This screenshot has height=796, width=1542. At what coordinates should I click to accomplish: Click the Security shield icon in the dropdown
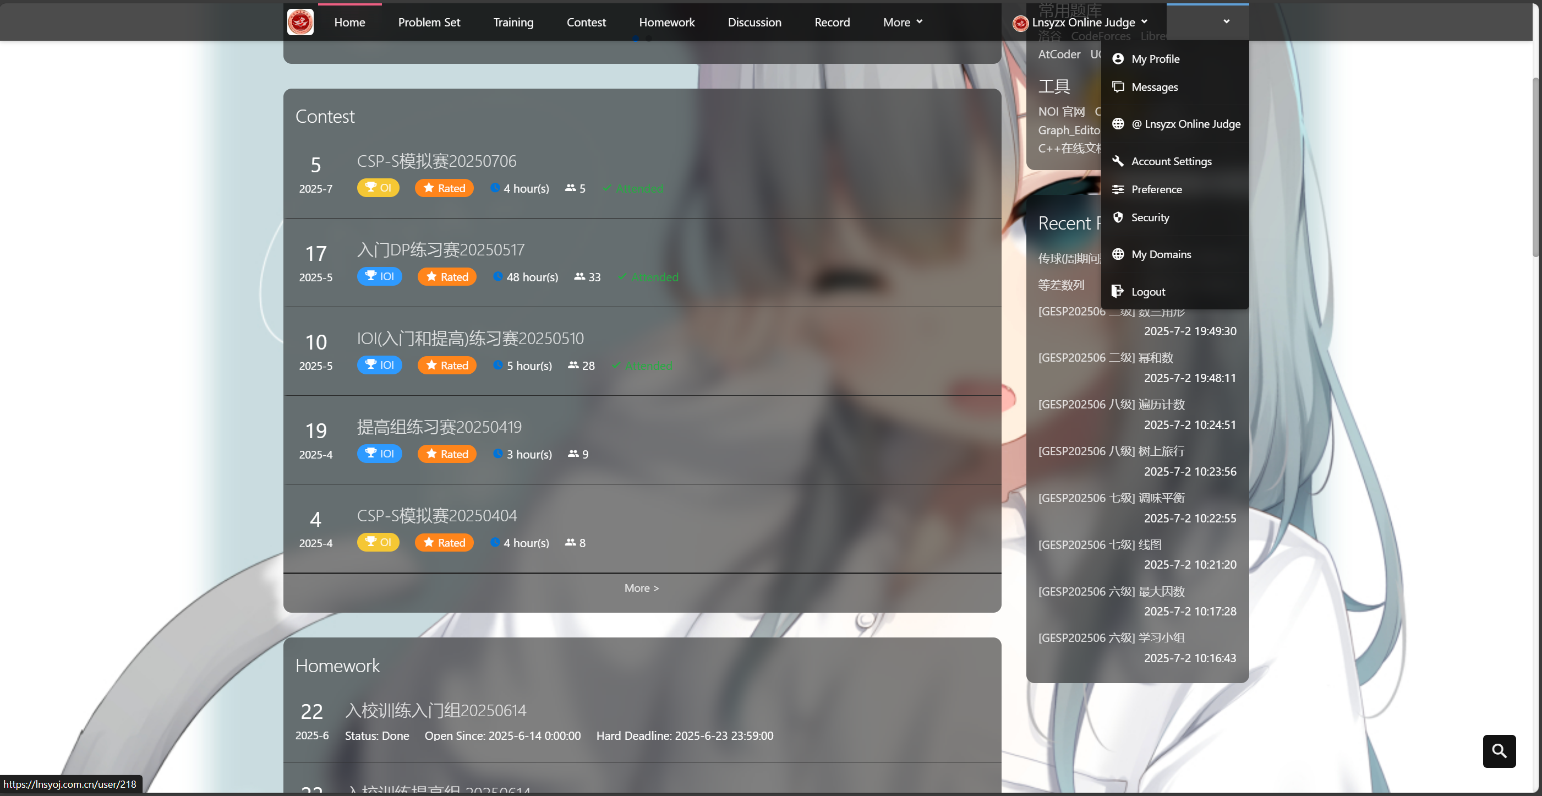pyautogui.click(x=1118, y=217)
